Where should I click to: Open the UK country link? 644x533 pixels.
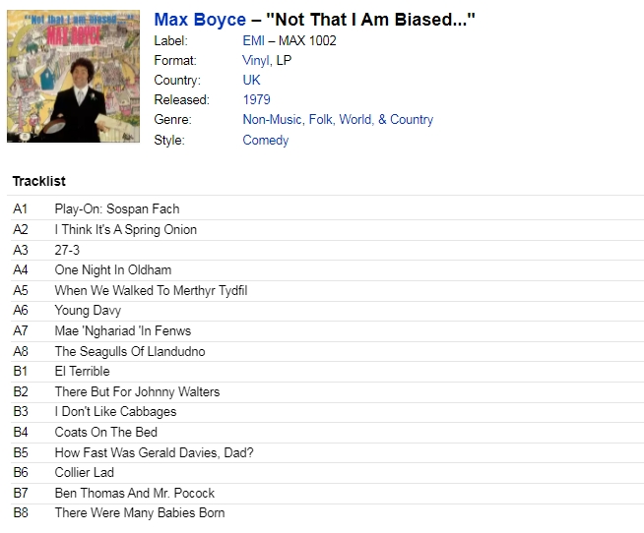tap(251, 80)
